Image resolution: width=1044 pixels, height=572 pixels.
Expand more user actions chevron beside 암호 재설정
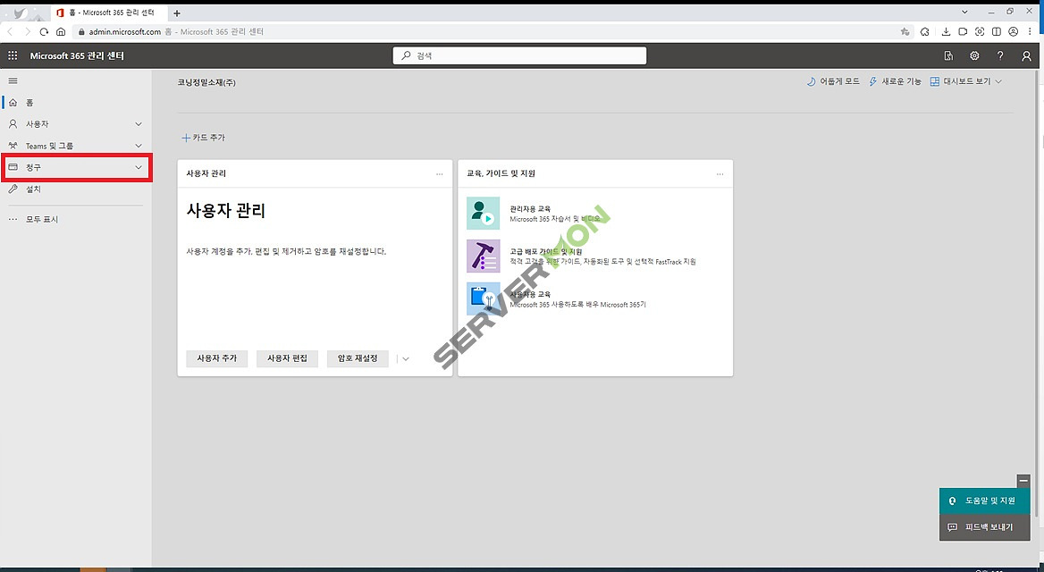coord(406,359)
